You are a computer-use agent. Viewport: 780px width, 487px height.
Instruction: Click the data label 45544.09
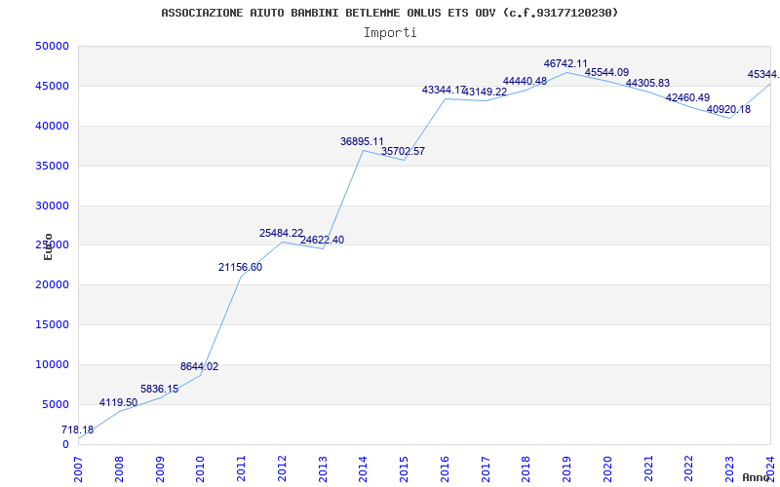point(606,72)
